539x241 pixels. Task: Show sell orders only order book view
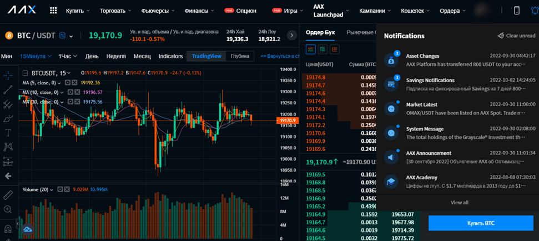pos(335,49)
